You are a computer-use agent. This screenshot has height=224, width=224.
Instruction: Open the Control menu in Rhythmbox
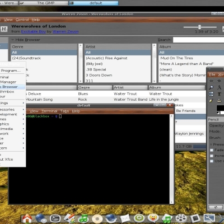[x=22, y=20]
